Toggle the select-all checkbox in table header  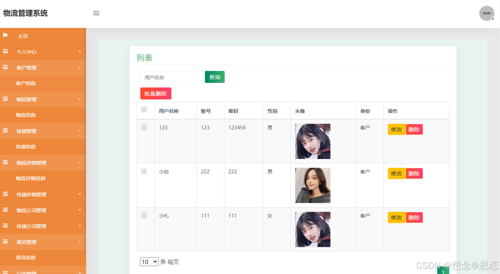pos(144,110)
